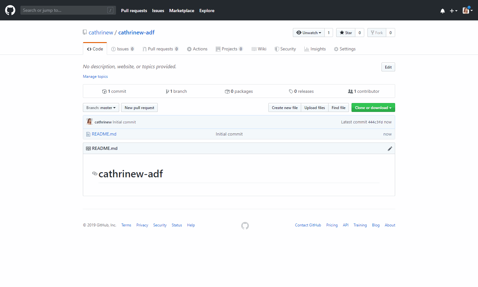478x287 pixels.
Task: Expand the Branch: master dropdown
Action: coord(101,108)
